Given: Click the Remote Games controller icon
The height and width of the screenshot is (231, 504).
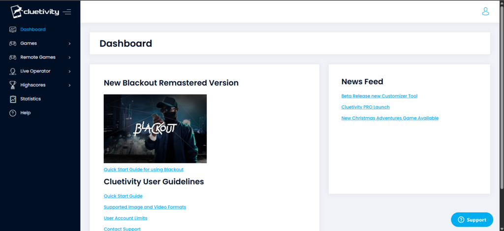Looking at the screenshot, I should (13, 57).
